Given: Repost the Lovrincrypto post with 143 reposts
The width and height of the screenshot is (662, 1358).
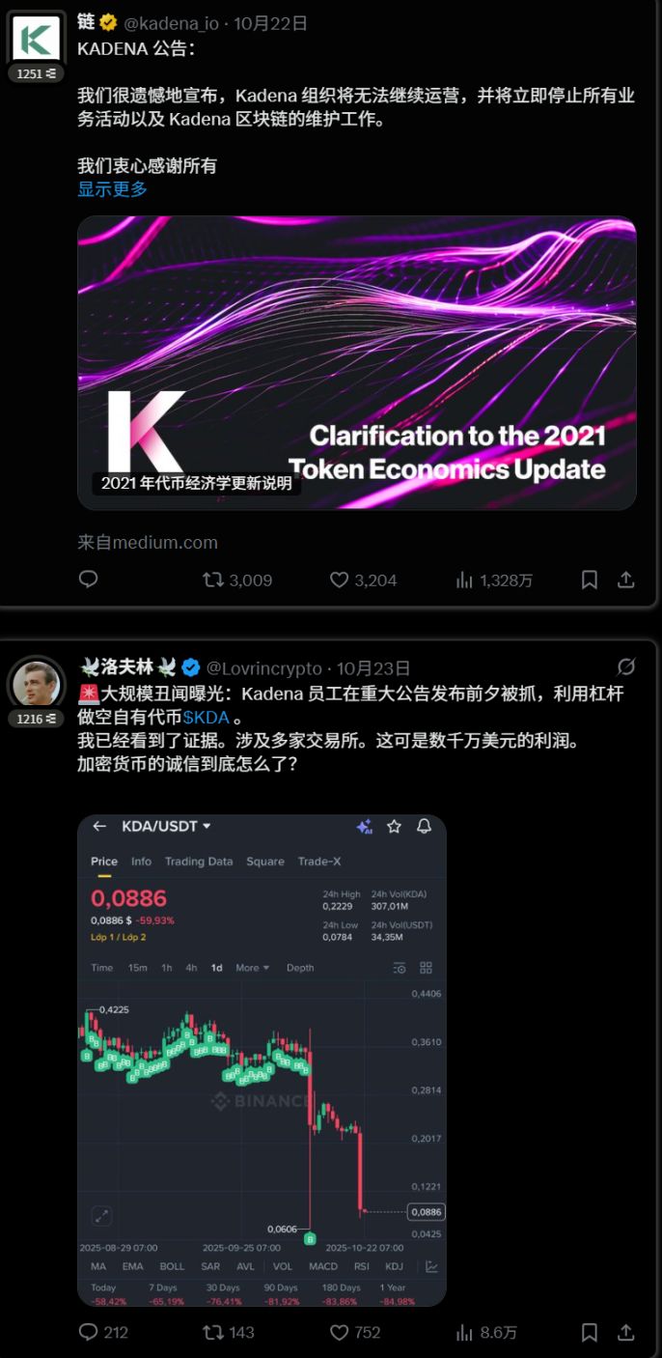Looking at the screenshot, I should click(x=229, y=1332).
